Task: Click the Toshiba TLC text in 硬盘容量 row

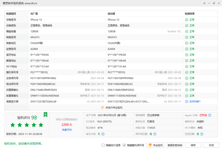Action: (x=174, y=31)
